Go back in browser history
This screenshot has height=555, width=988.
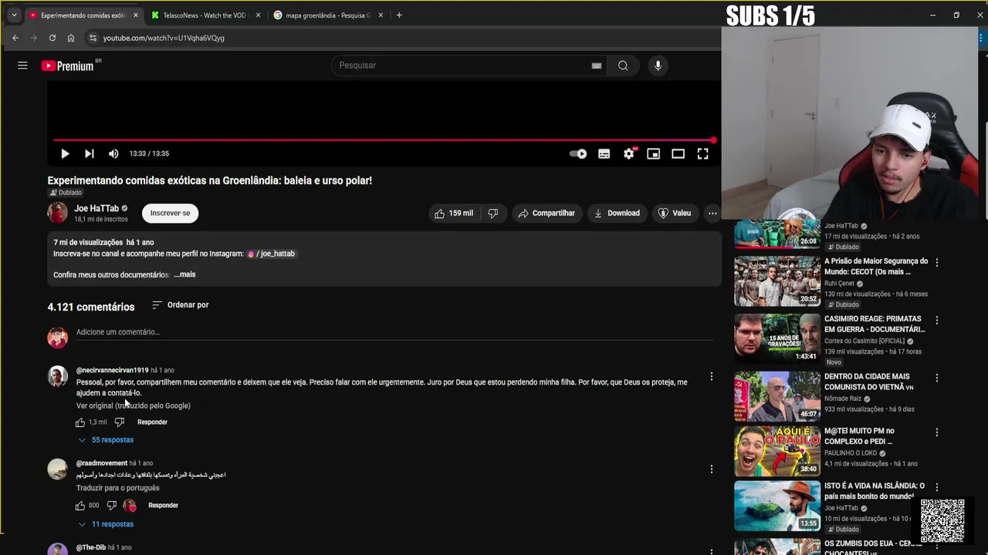click(15, 38)
